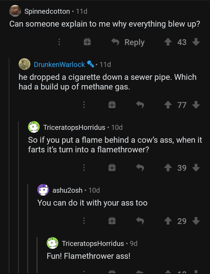Image resolution: width=210 pixels, height=274 pixels.
Task: Open overflow menu on cow flamethrower comment
Action: click(84, 168)
